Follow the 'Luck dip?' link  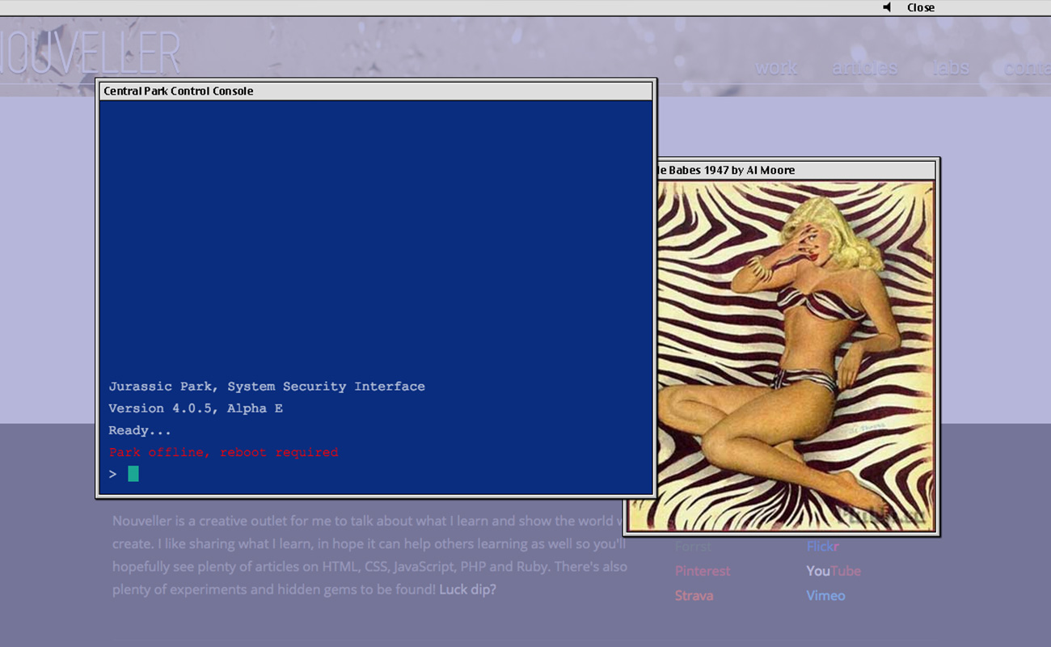[467, 590]
